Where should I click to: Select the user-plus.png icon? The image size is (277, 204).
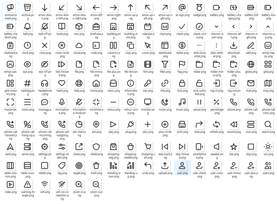pyautogui.click(x=251, y=166)
